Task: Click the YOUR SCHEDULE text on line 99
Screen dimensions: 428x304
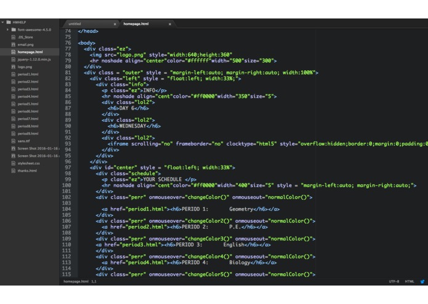Action: 163,180
